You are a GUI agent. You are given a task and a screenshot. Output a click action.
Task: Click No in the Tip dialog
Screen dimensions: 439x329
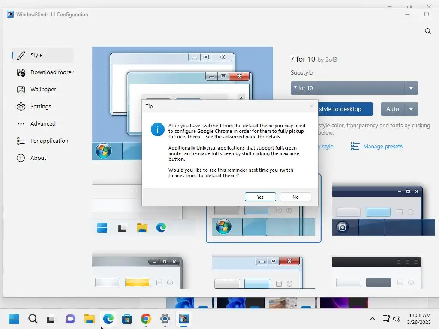pos(295,197)
